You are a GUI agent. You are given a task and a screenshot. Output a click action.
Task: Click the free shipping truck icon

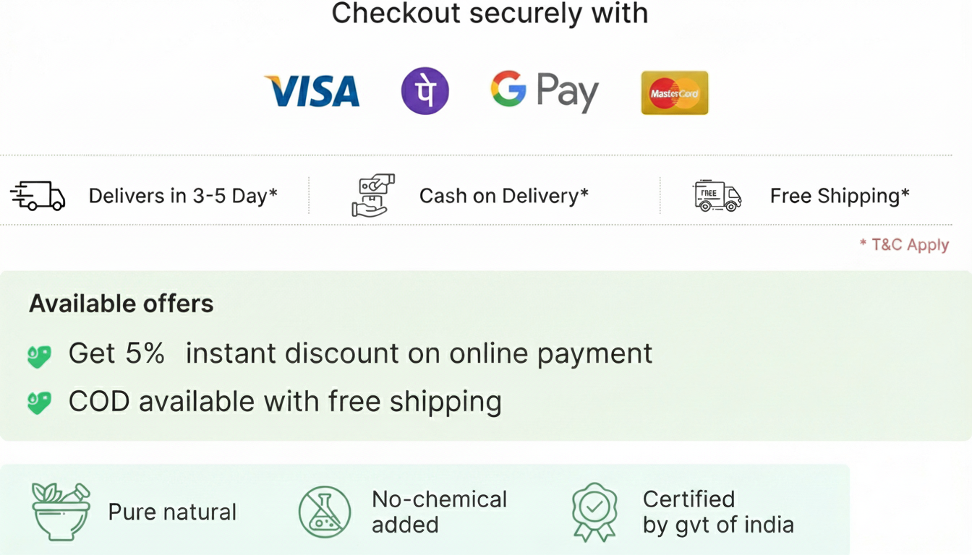pos(717,196)
